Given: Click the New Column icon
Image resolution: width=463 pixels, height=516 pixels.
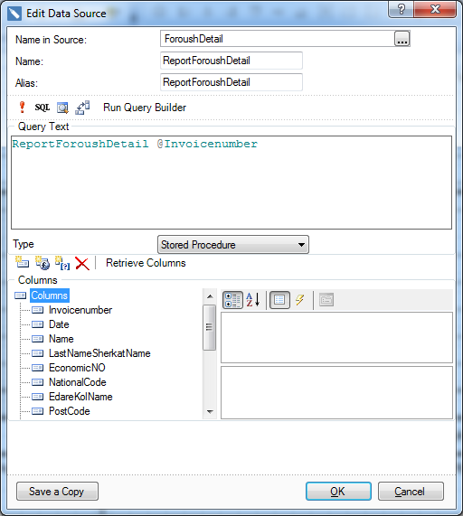Looking at the screenshot, I should (x=22, y=263).
